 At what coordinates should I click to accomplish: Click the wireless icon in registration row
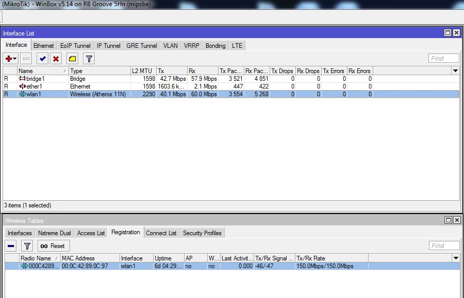pos(24,266)
